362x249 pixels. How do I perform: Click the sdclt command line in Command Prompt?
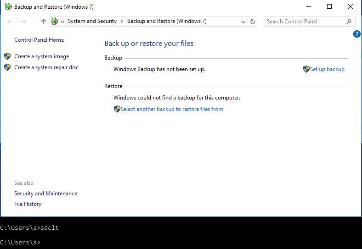pyautogui.click(x=29, y=228)
